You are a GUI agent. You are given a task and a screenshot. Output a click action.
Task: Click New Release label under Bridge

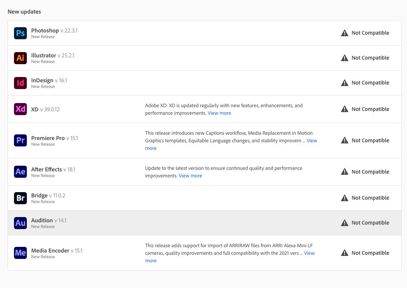pyautogui.click(x=43, y=202)
